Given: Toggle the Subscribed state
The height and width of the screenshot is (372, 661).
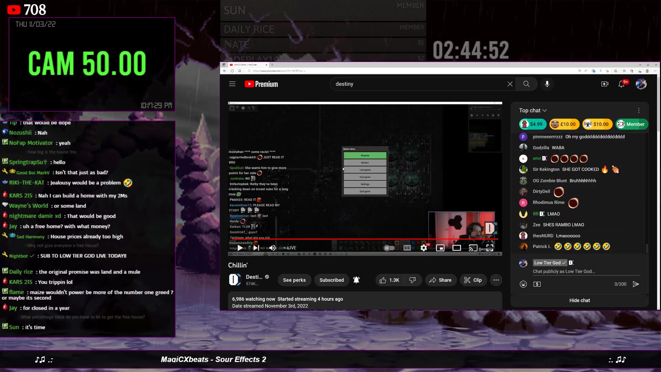Looking at the screenshot, I should 331,280.
